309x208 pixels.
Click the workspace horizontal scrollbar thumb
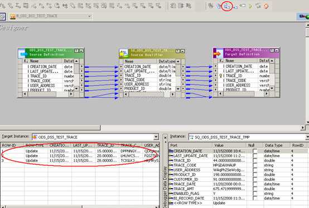coord(50,128)
